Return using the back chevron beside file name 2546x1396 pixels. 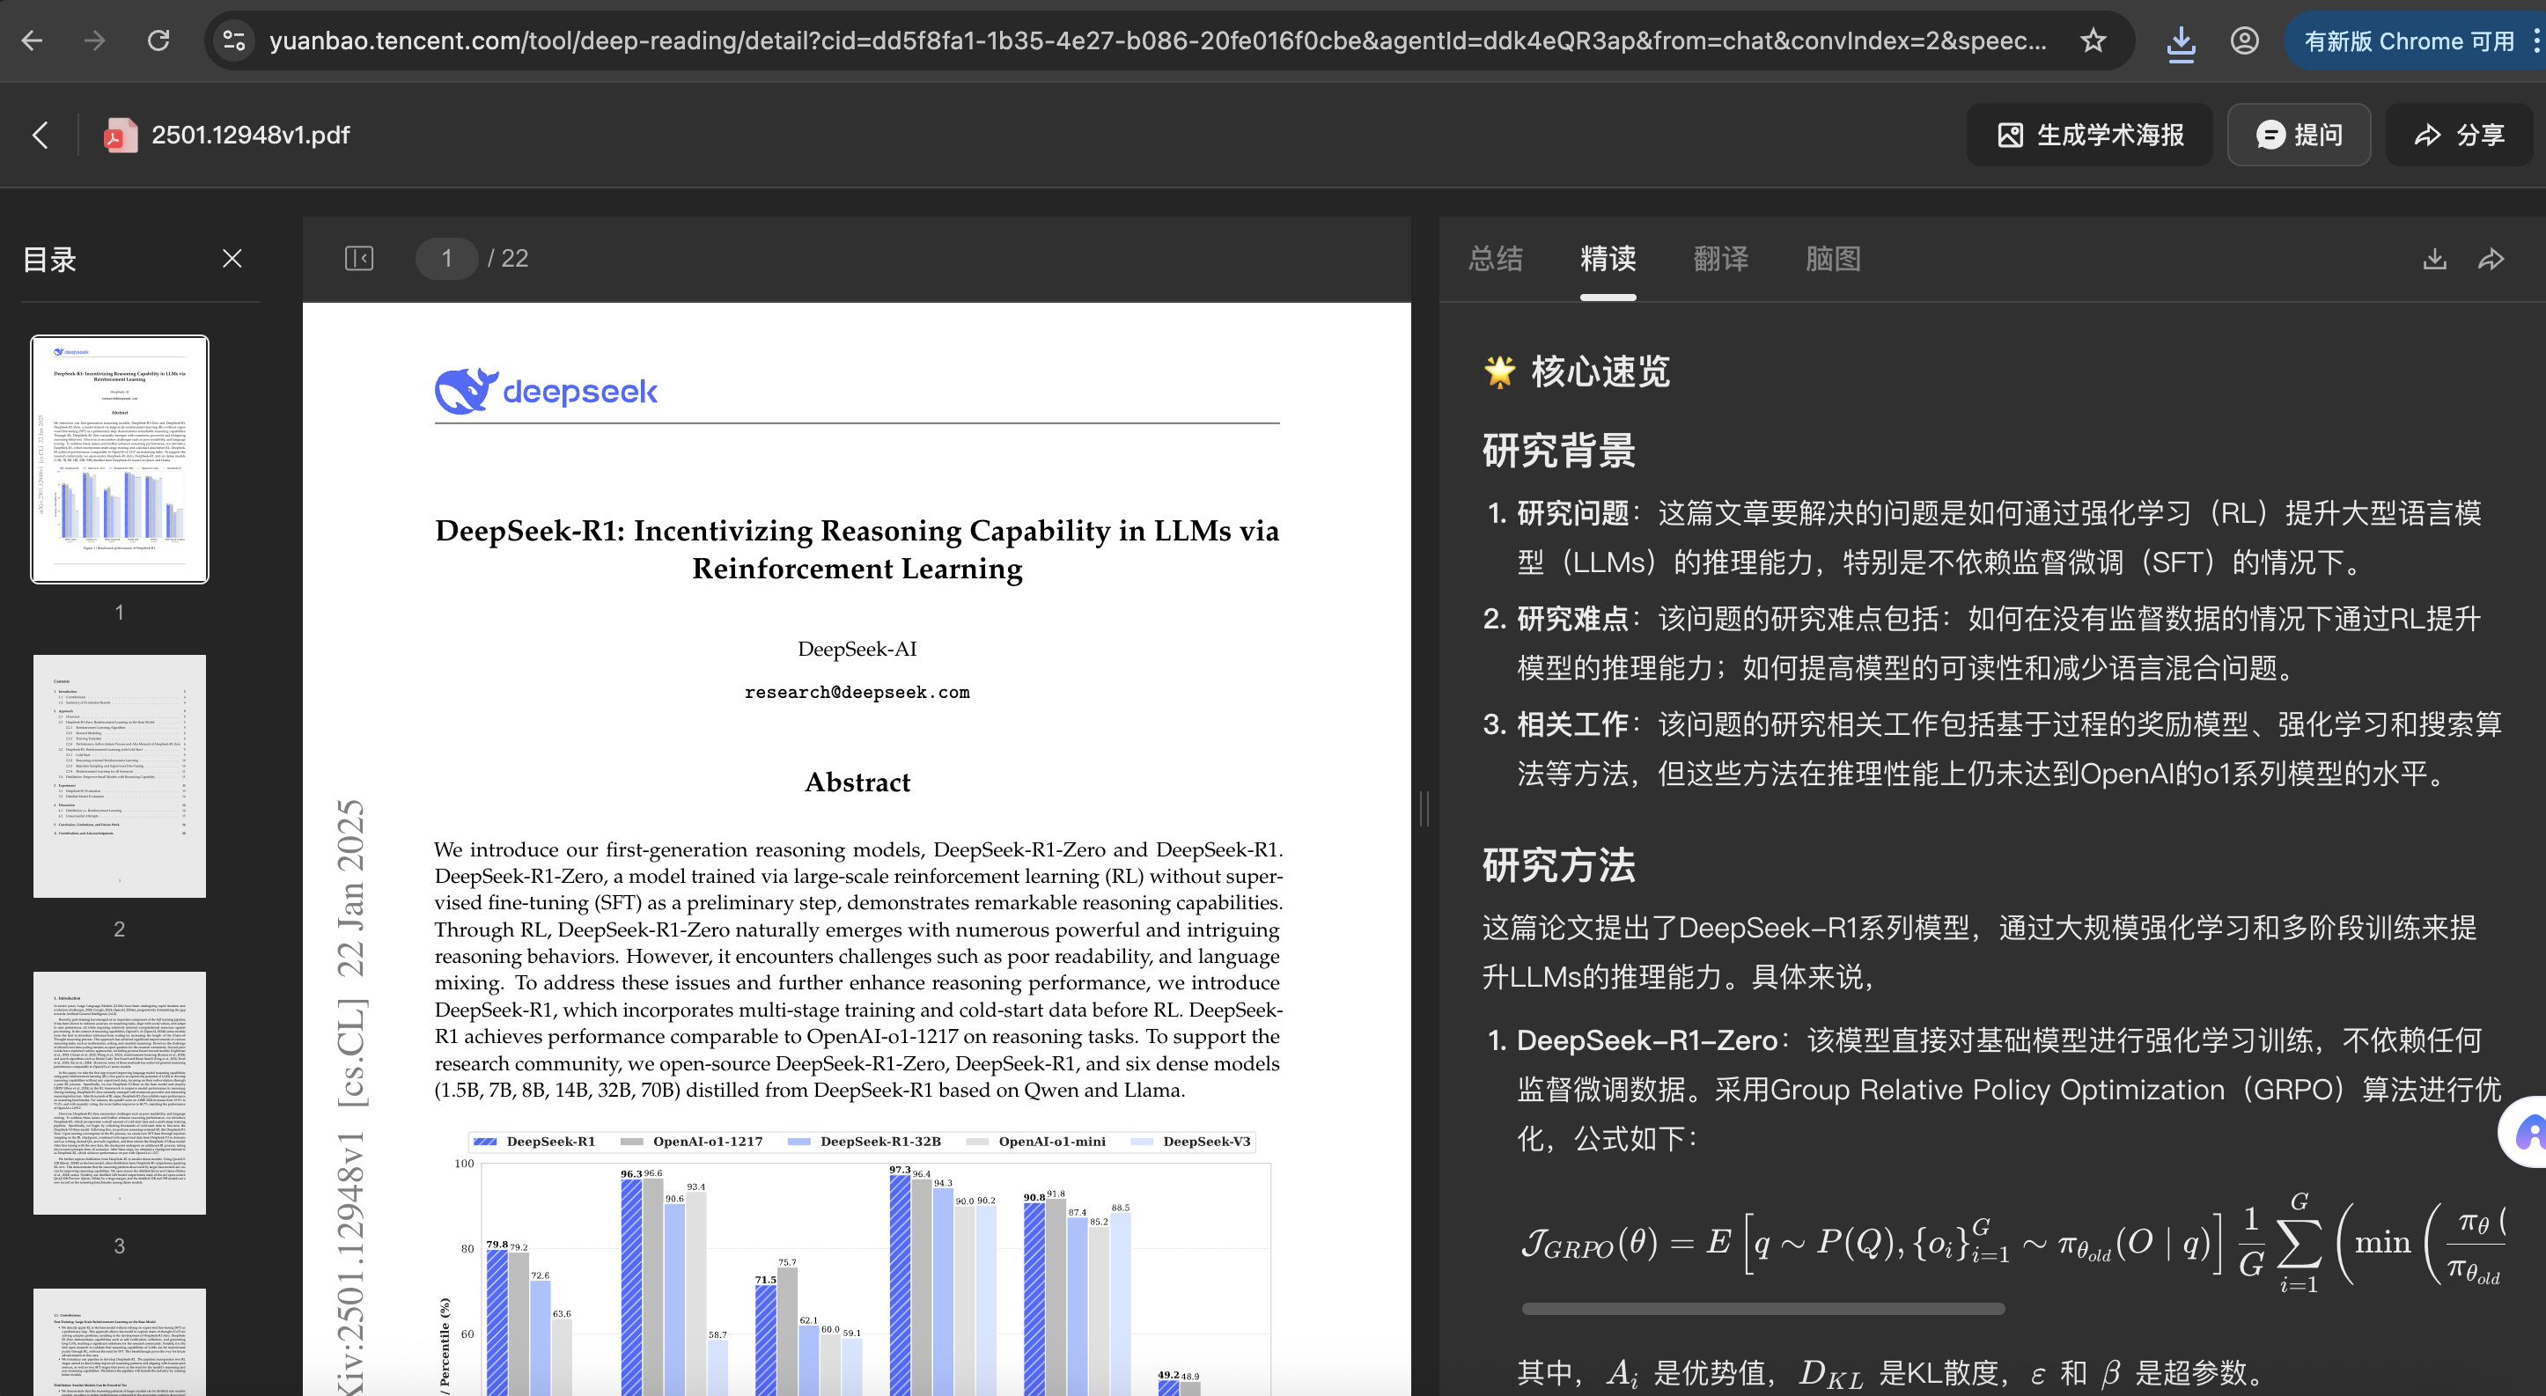pyautogui.click(x=40, y=135)
